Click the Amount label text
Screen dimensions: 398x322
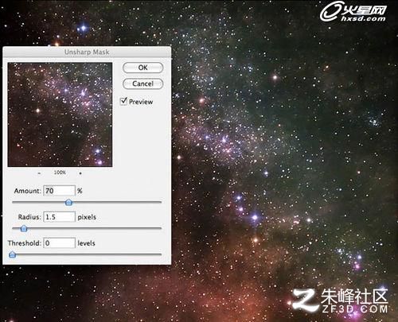click(28, 191)
